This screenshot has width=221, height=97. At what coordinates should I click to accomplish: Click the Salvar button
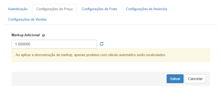pyautogui.click(x=175, y=79)
